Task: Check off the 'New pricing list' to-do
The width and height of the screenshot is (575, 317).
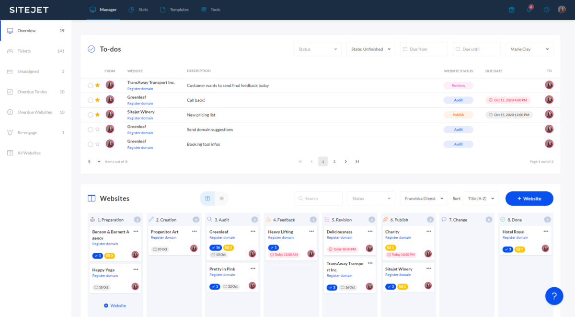Action: [x=90, y=115]
